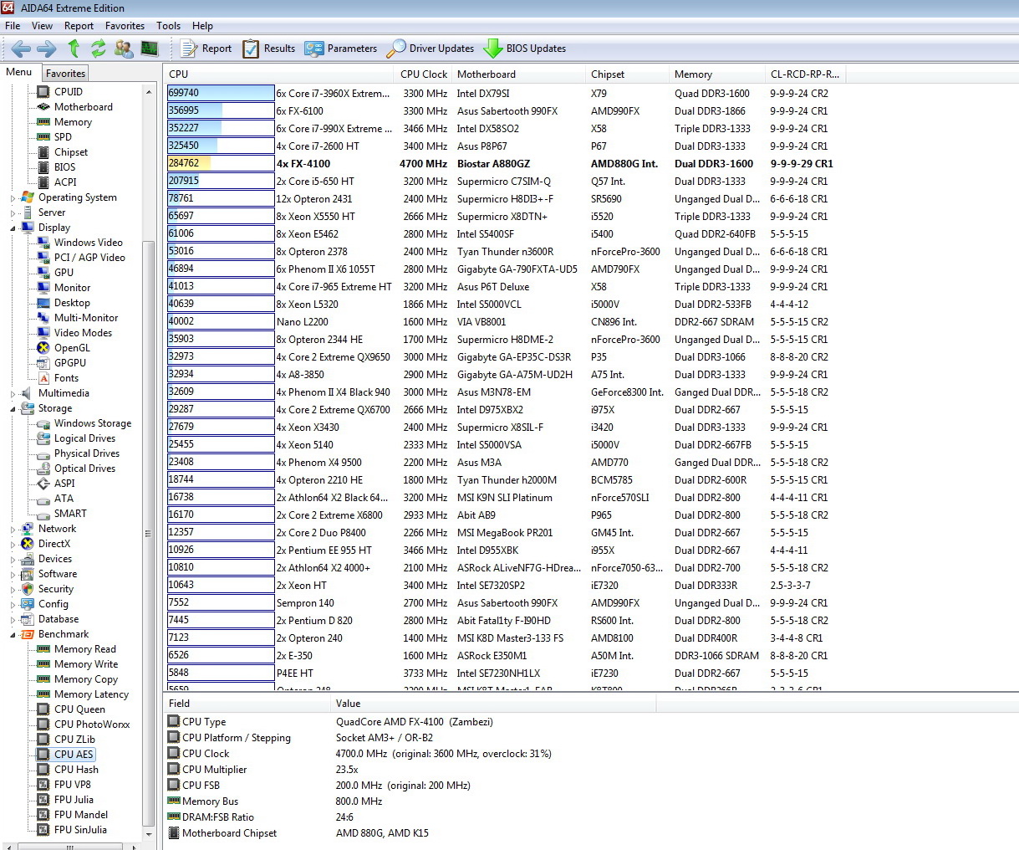Open the Favorites menu

pos(125,26)
